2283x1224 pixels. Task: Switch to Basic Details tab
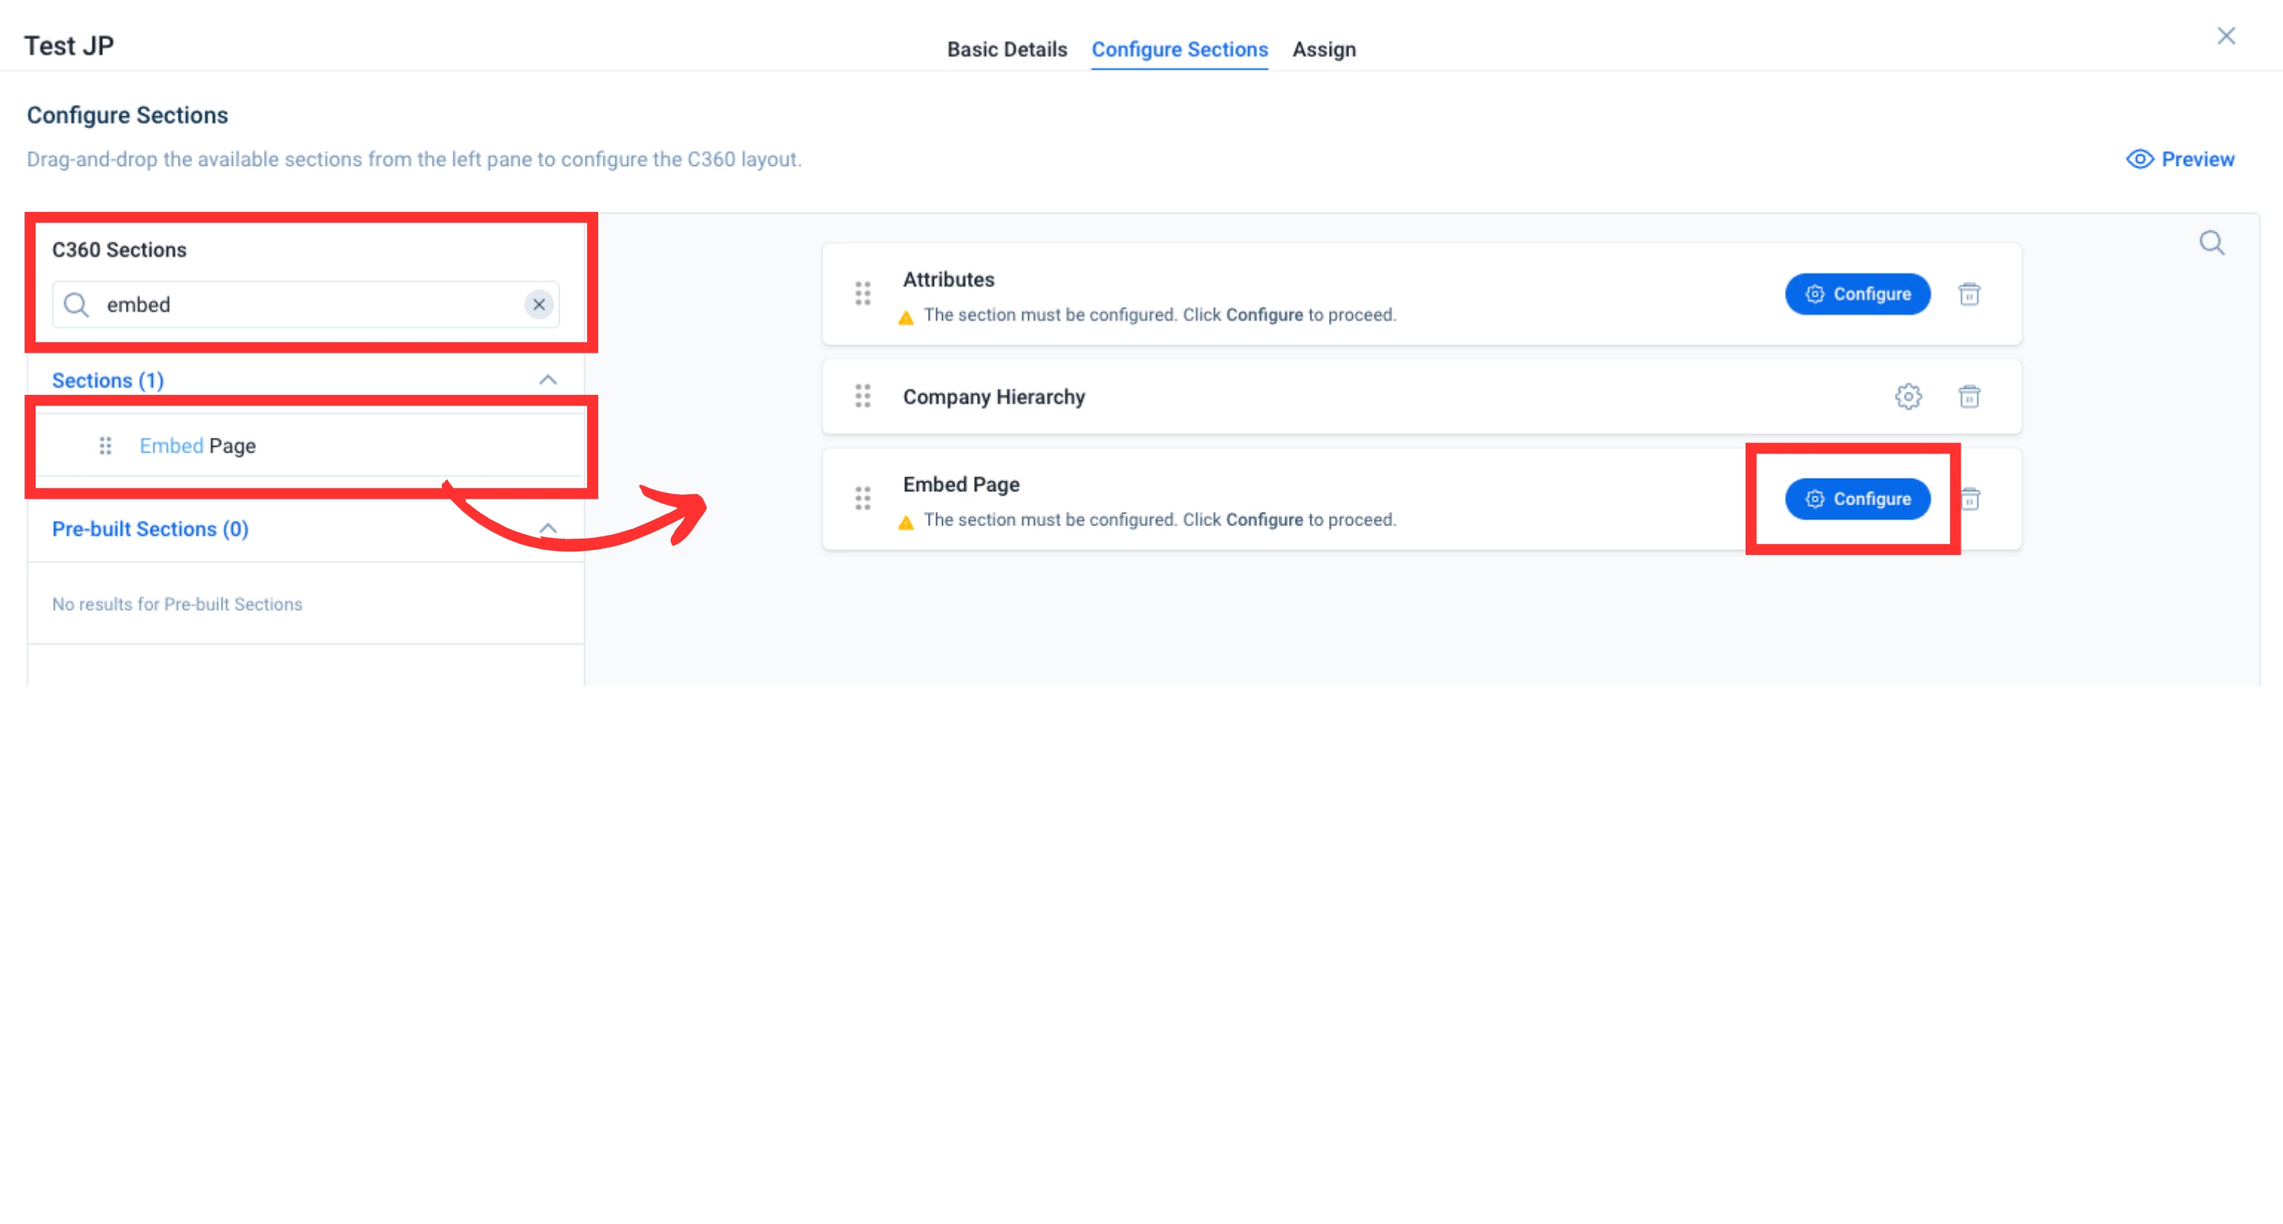(x=1006, y=50)
